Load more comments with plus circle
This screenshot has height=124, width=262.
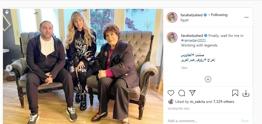point(208,79)
